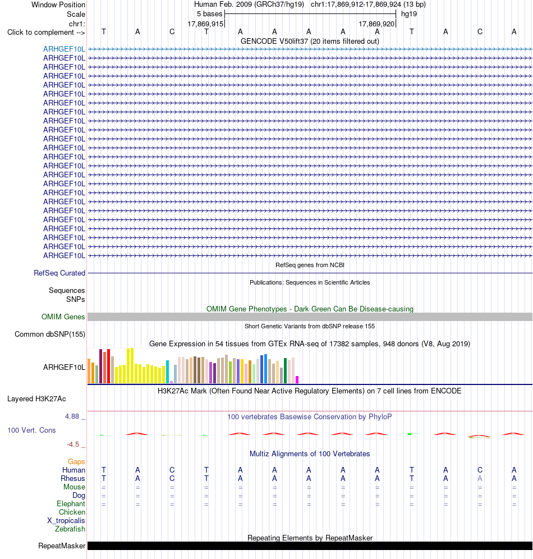Click the cyan bar in GTEx chart

[167, 372]
